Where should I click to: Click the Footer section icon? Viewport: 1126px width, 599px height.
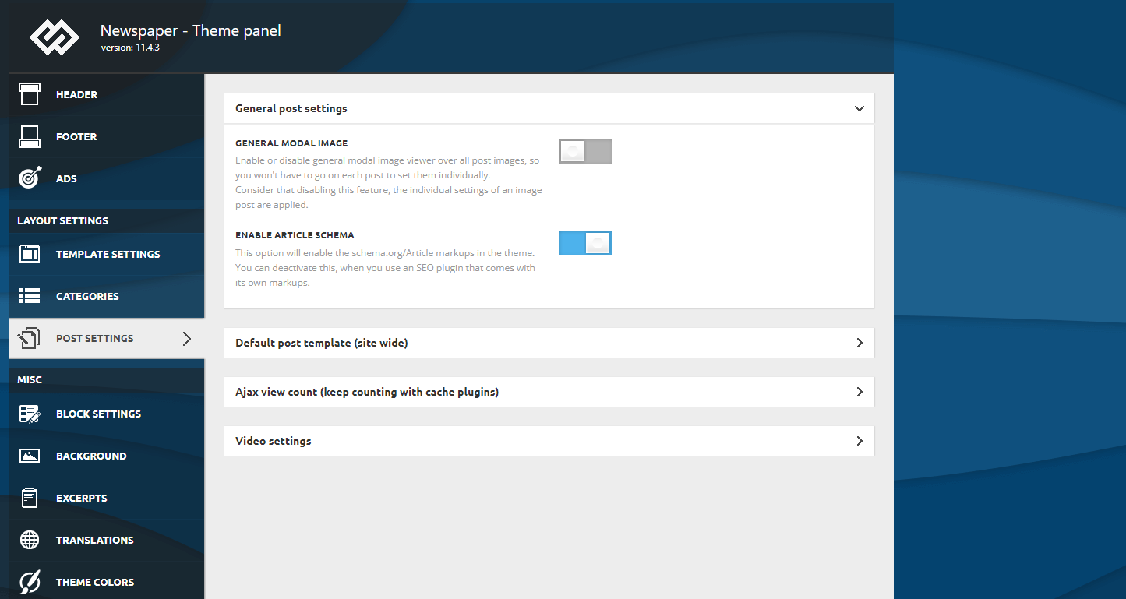(30, 136)
